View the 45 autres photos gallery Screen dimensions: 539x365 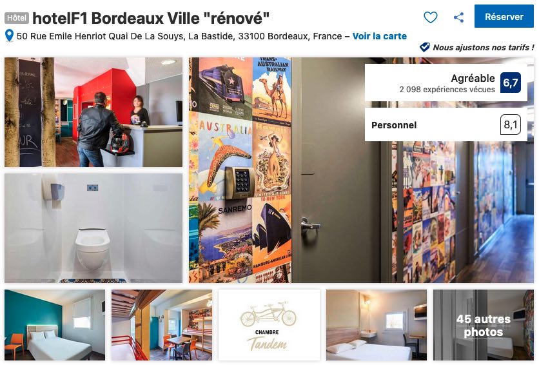pyautogui.click(x=484, y=325)
